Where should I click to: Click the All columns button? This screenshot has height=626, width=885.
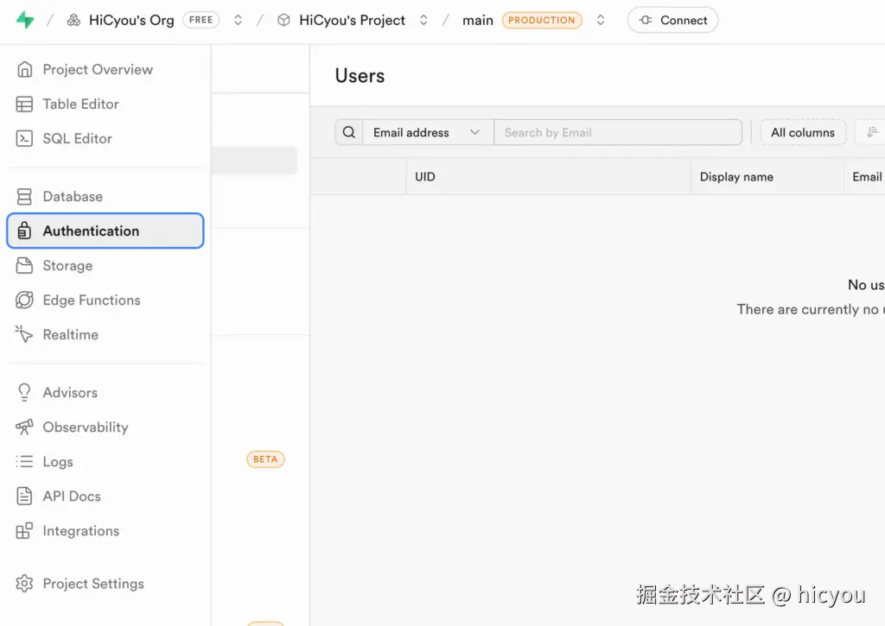pyautogui.click(x=802, y=132)
